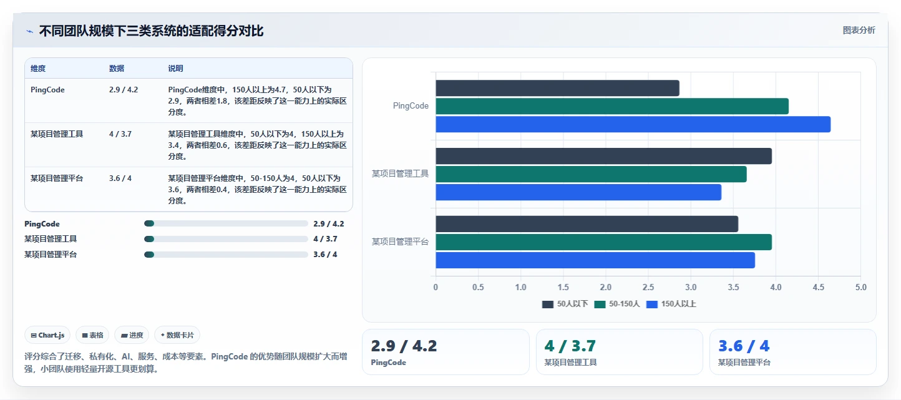Screen dimensions: 901x400
Task: Click the 某项目管理平台 50-150人 green bar
Action: 604,242
